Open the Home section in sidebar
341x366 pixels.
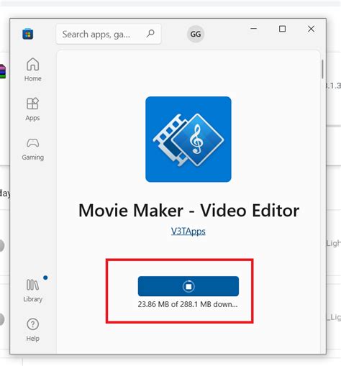point(33,70)
